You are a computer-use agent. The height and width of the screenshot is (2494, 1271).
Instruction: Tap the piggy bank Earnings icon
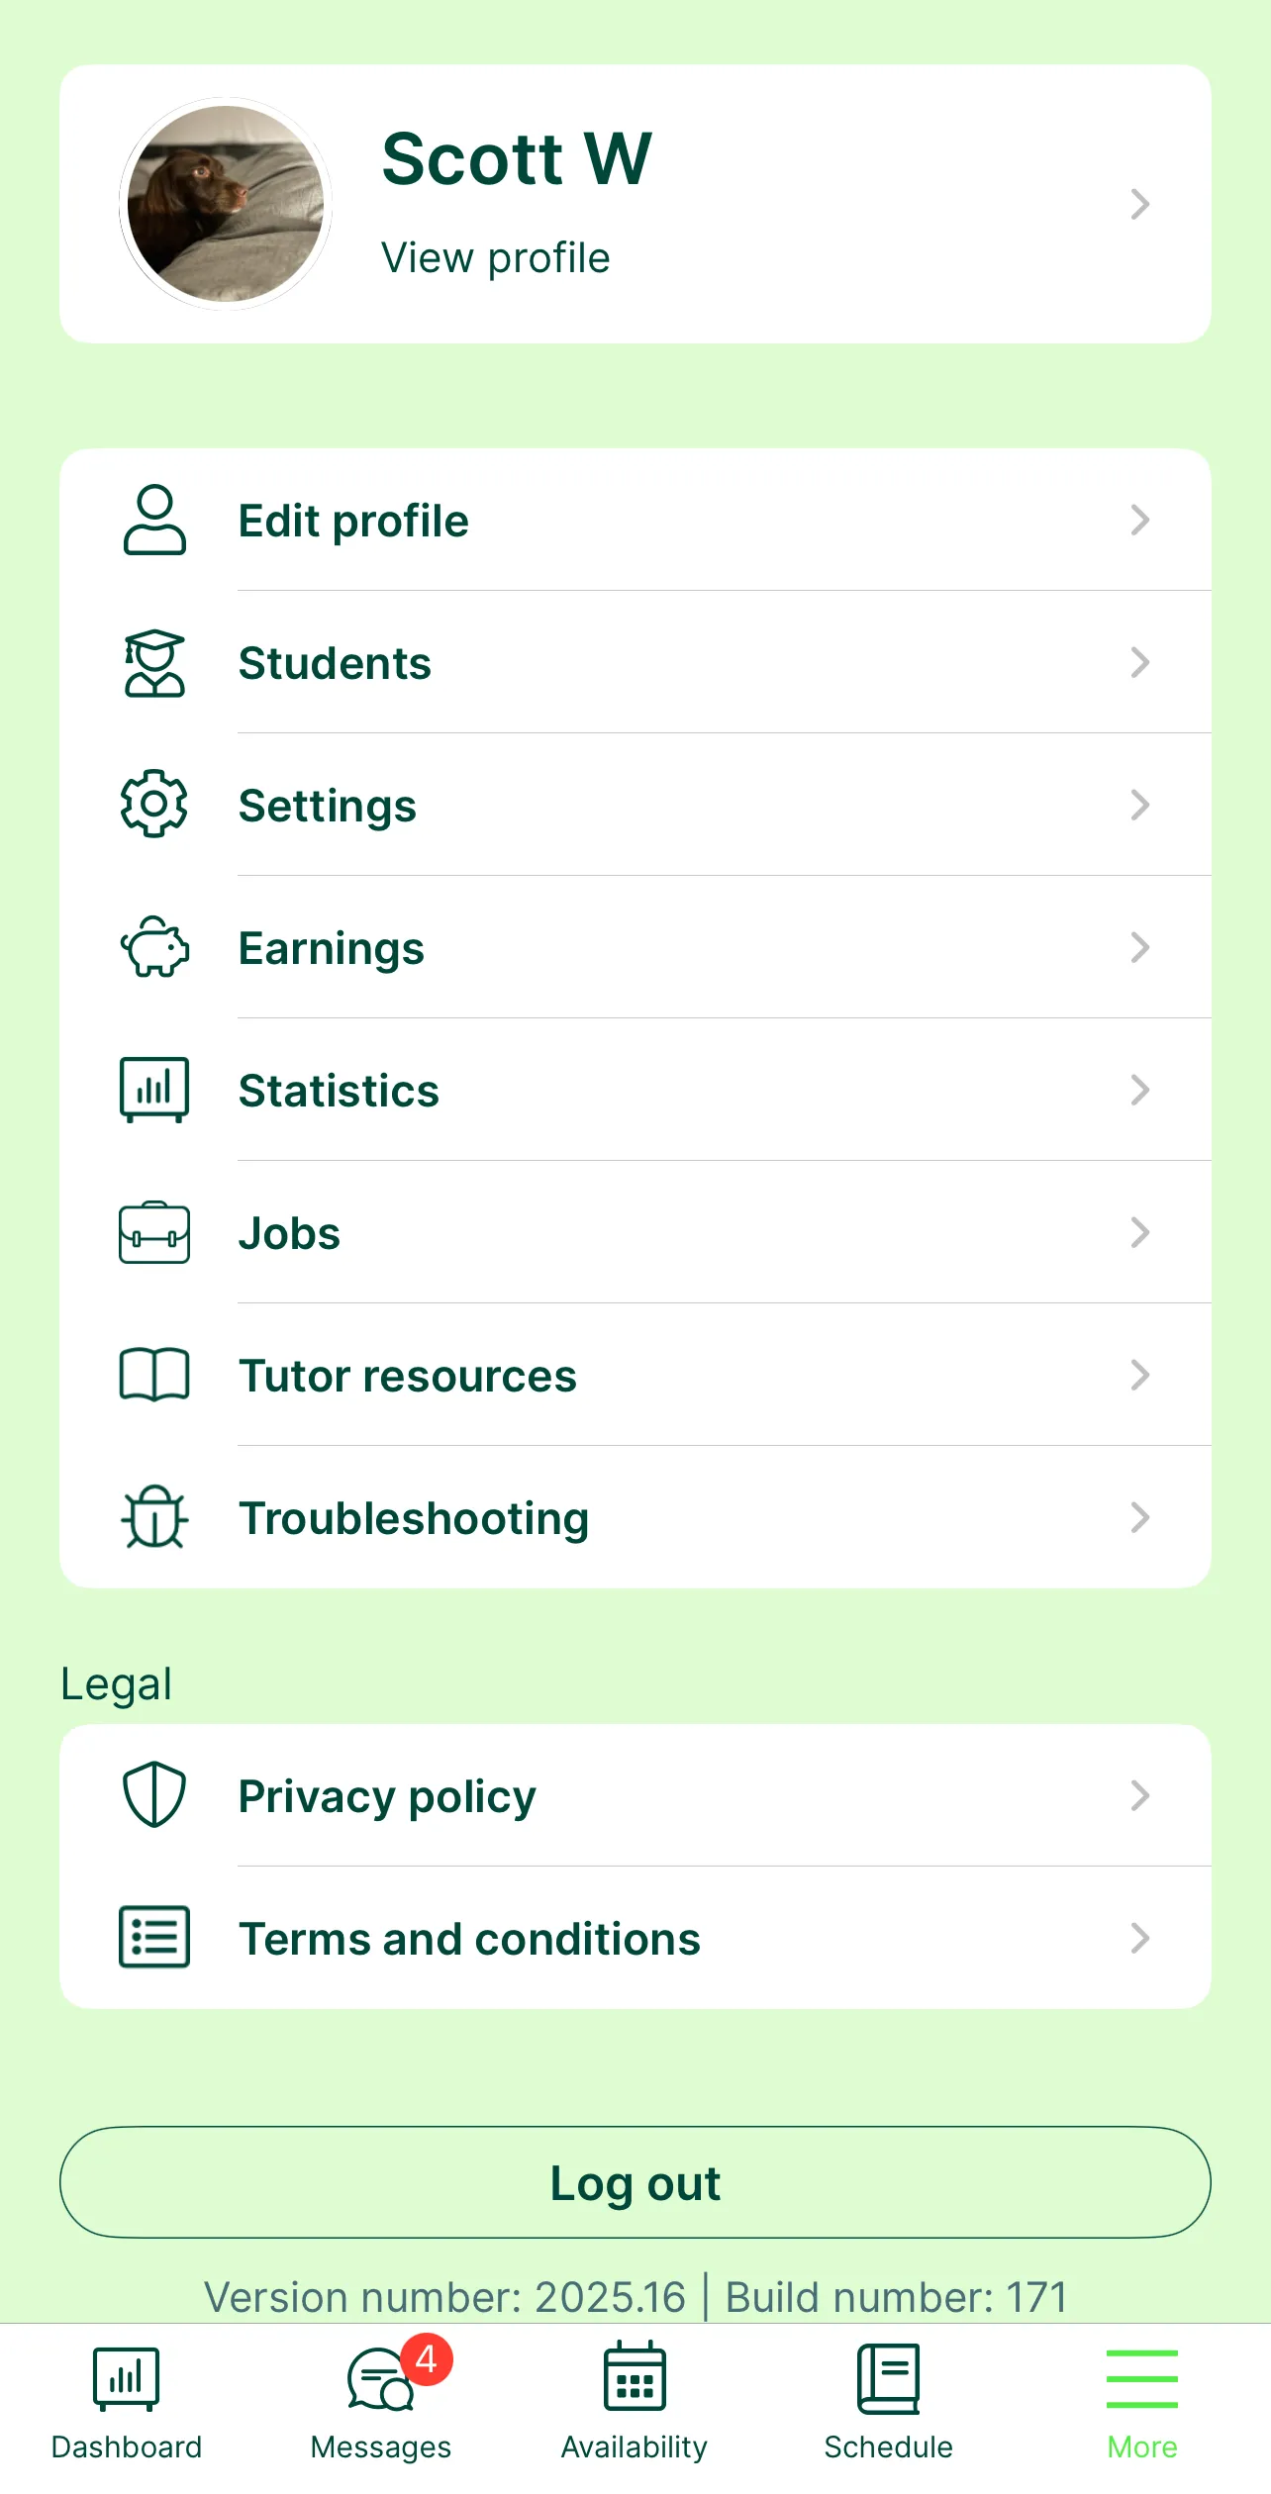coord(154,947)
